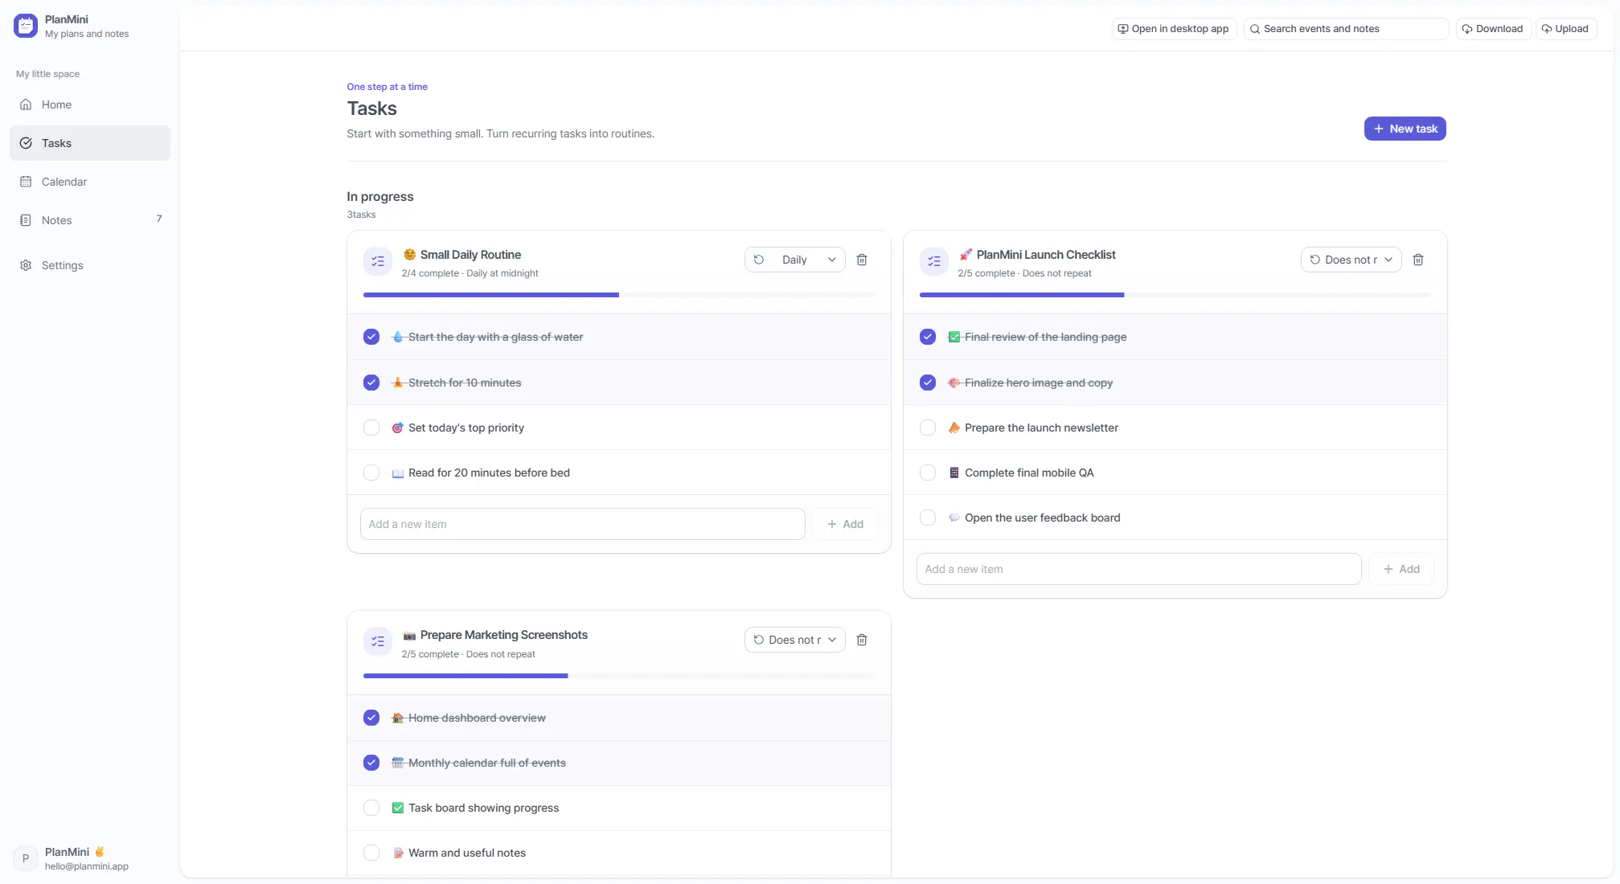Click the P avatar at bottom left
Screen dimensions: 1620x884
point(26,858)
